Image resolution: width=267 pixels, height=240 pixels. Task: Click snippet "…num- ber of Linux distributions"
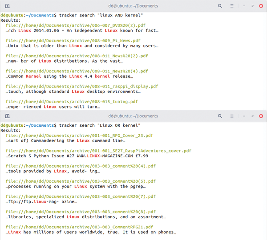tap(64, 61)
